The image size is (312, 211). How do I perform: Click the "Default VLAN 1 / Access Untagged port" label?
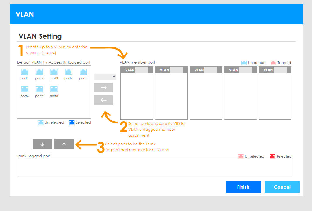click(54, 62)
